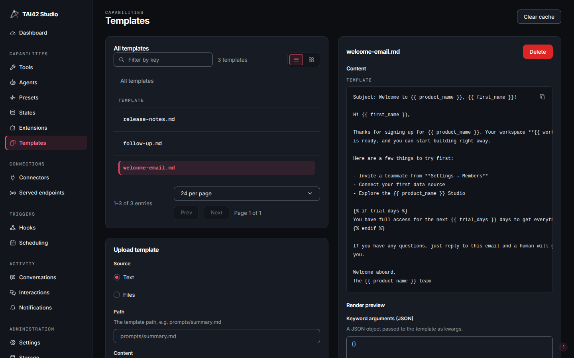The width and height of the screenshot is (574, 358).
Task: Go to Conversations page
Action: tap(46, 277)
